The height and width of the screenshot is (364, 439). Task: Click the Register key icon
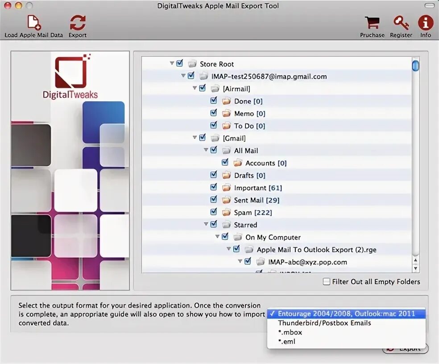point(401,23)
